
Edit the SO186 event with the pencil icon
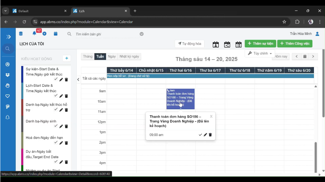(205, 134)
